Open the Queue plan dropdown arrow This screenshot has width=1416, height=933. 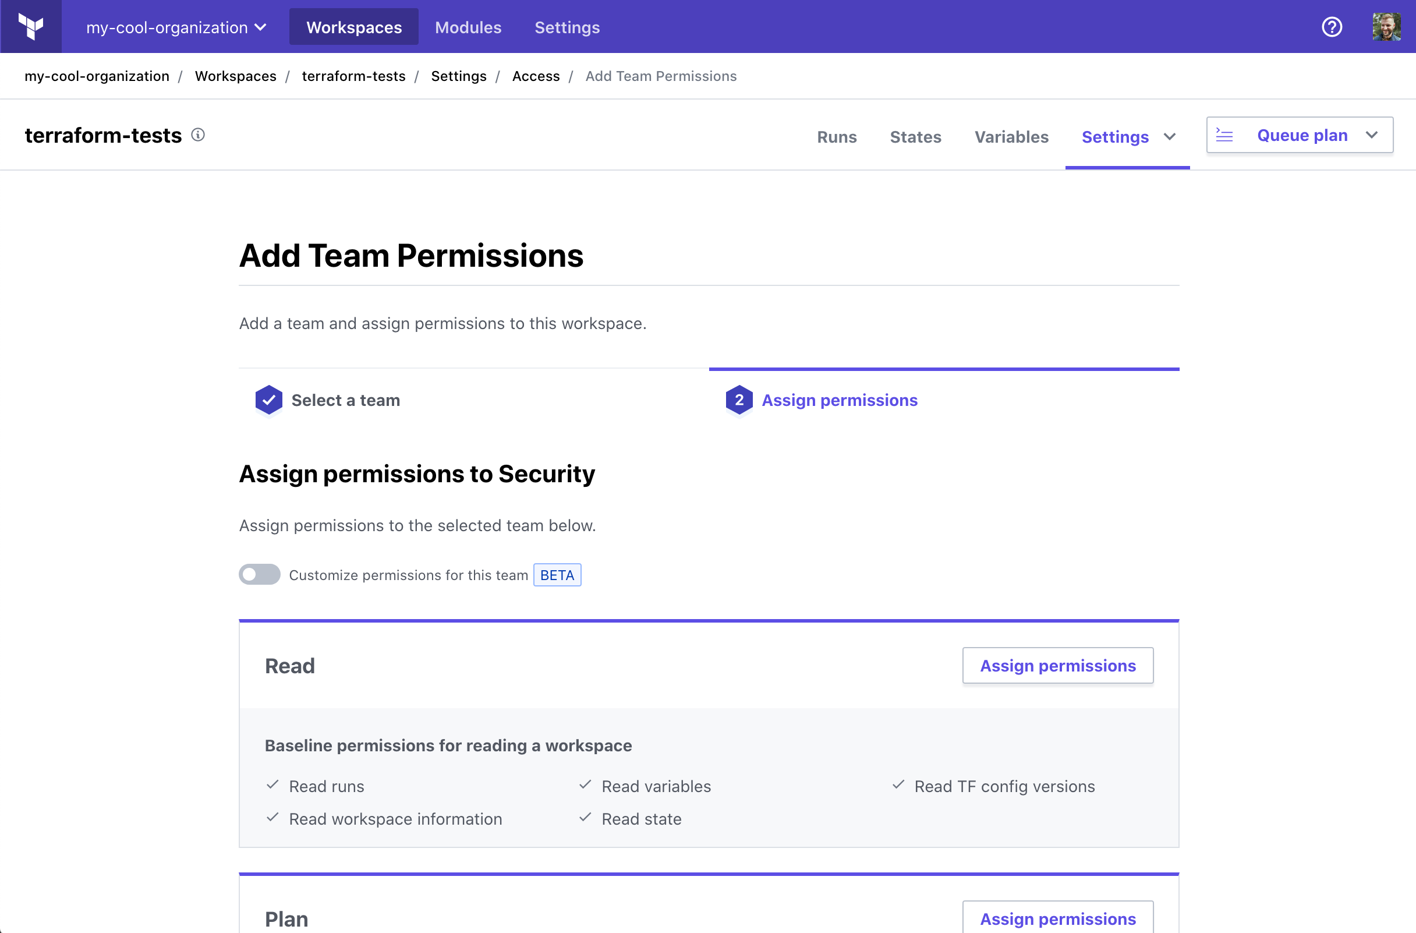[1372, 135]
